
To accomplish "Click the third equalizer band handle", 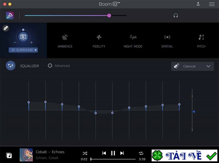I will coord(62,104).
